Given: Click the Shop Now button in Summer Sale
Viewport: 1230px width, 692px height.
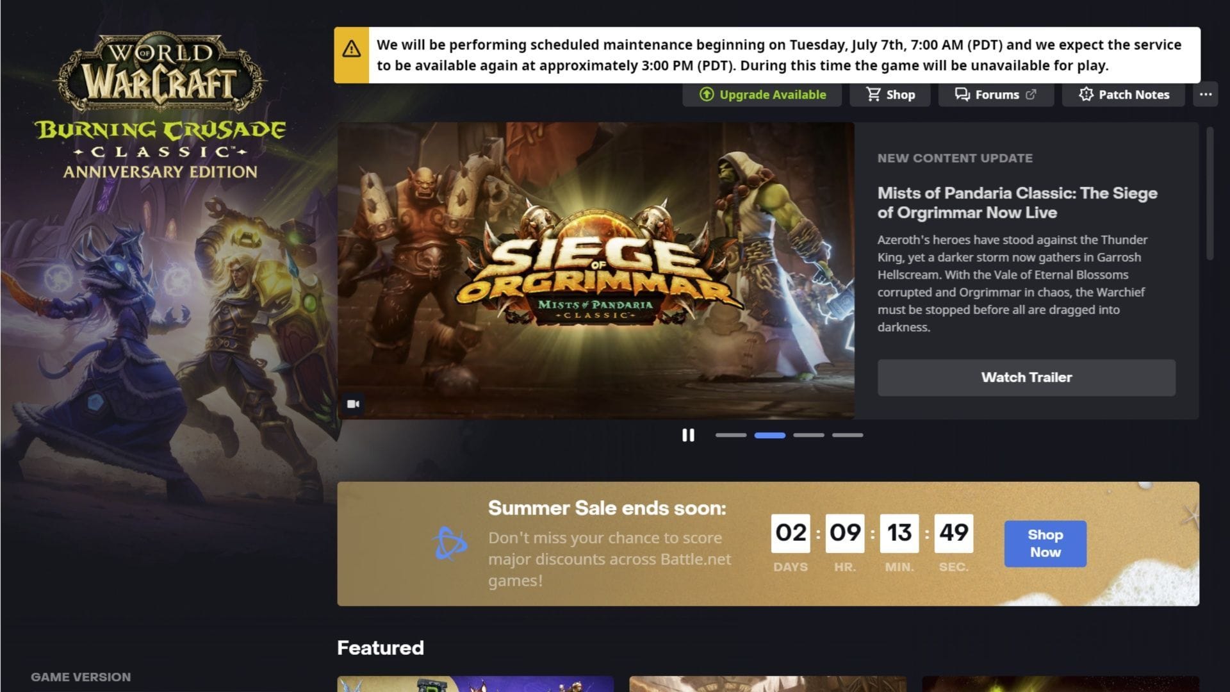Looking at the screenshot, I should point(1045,543).
